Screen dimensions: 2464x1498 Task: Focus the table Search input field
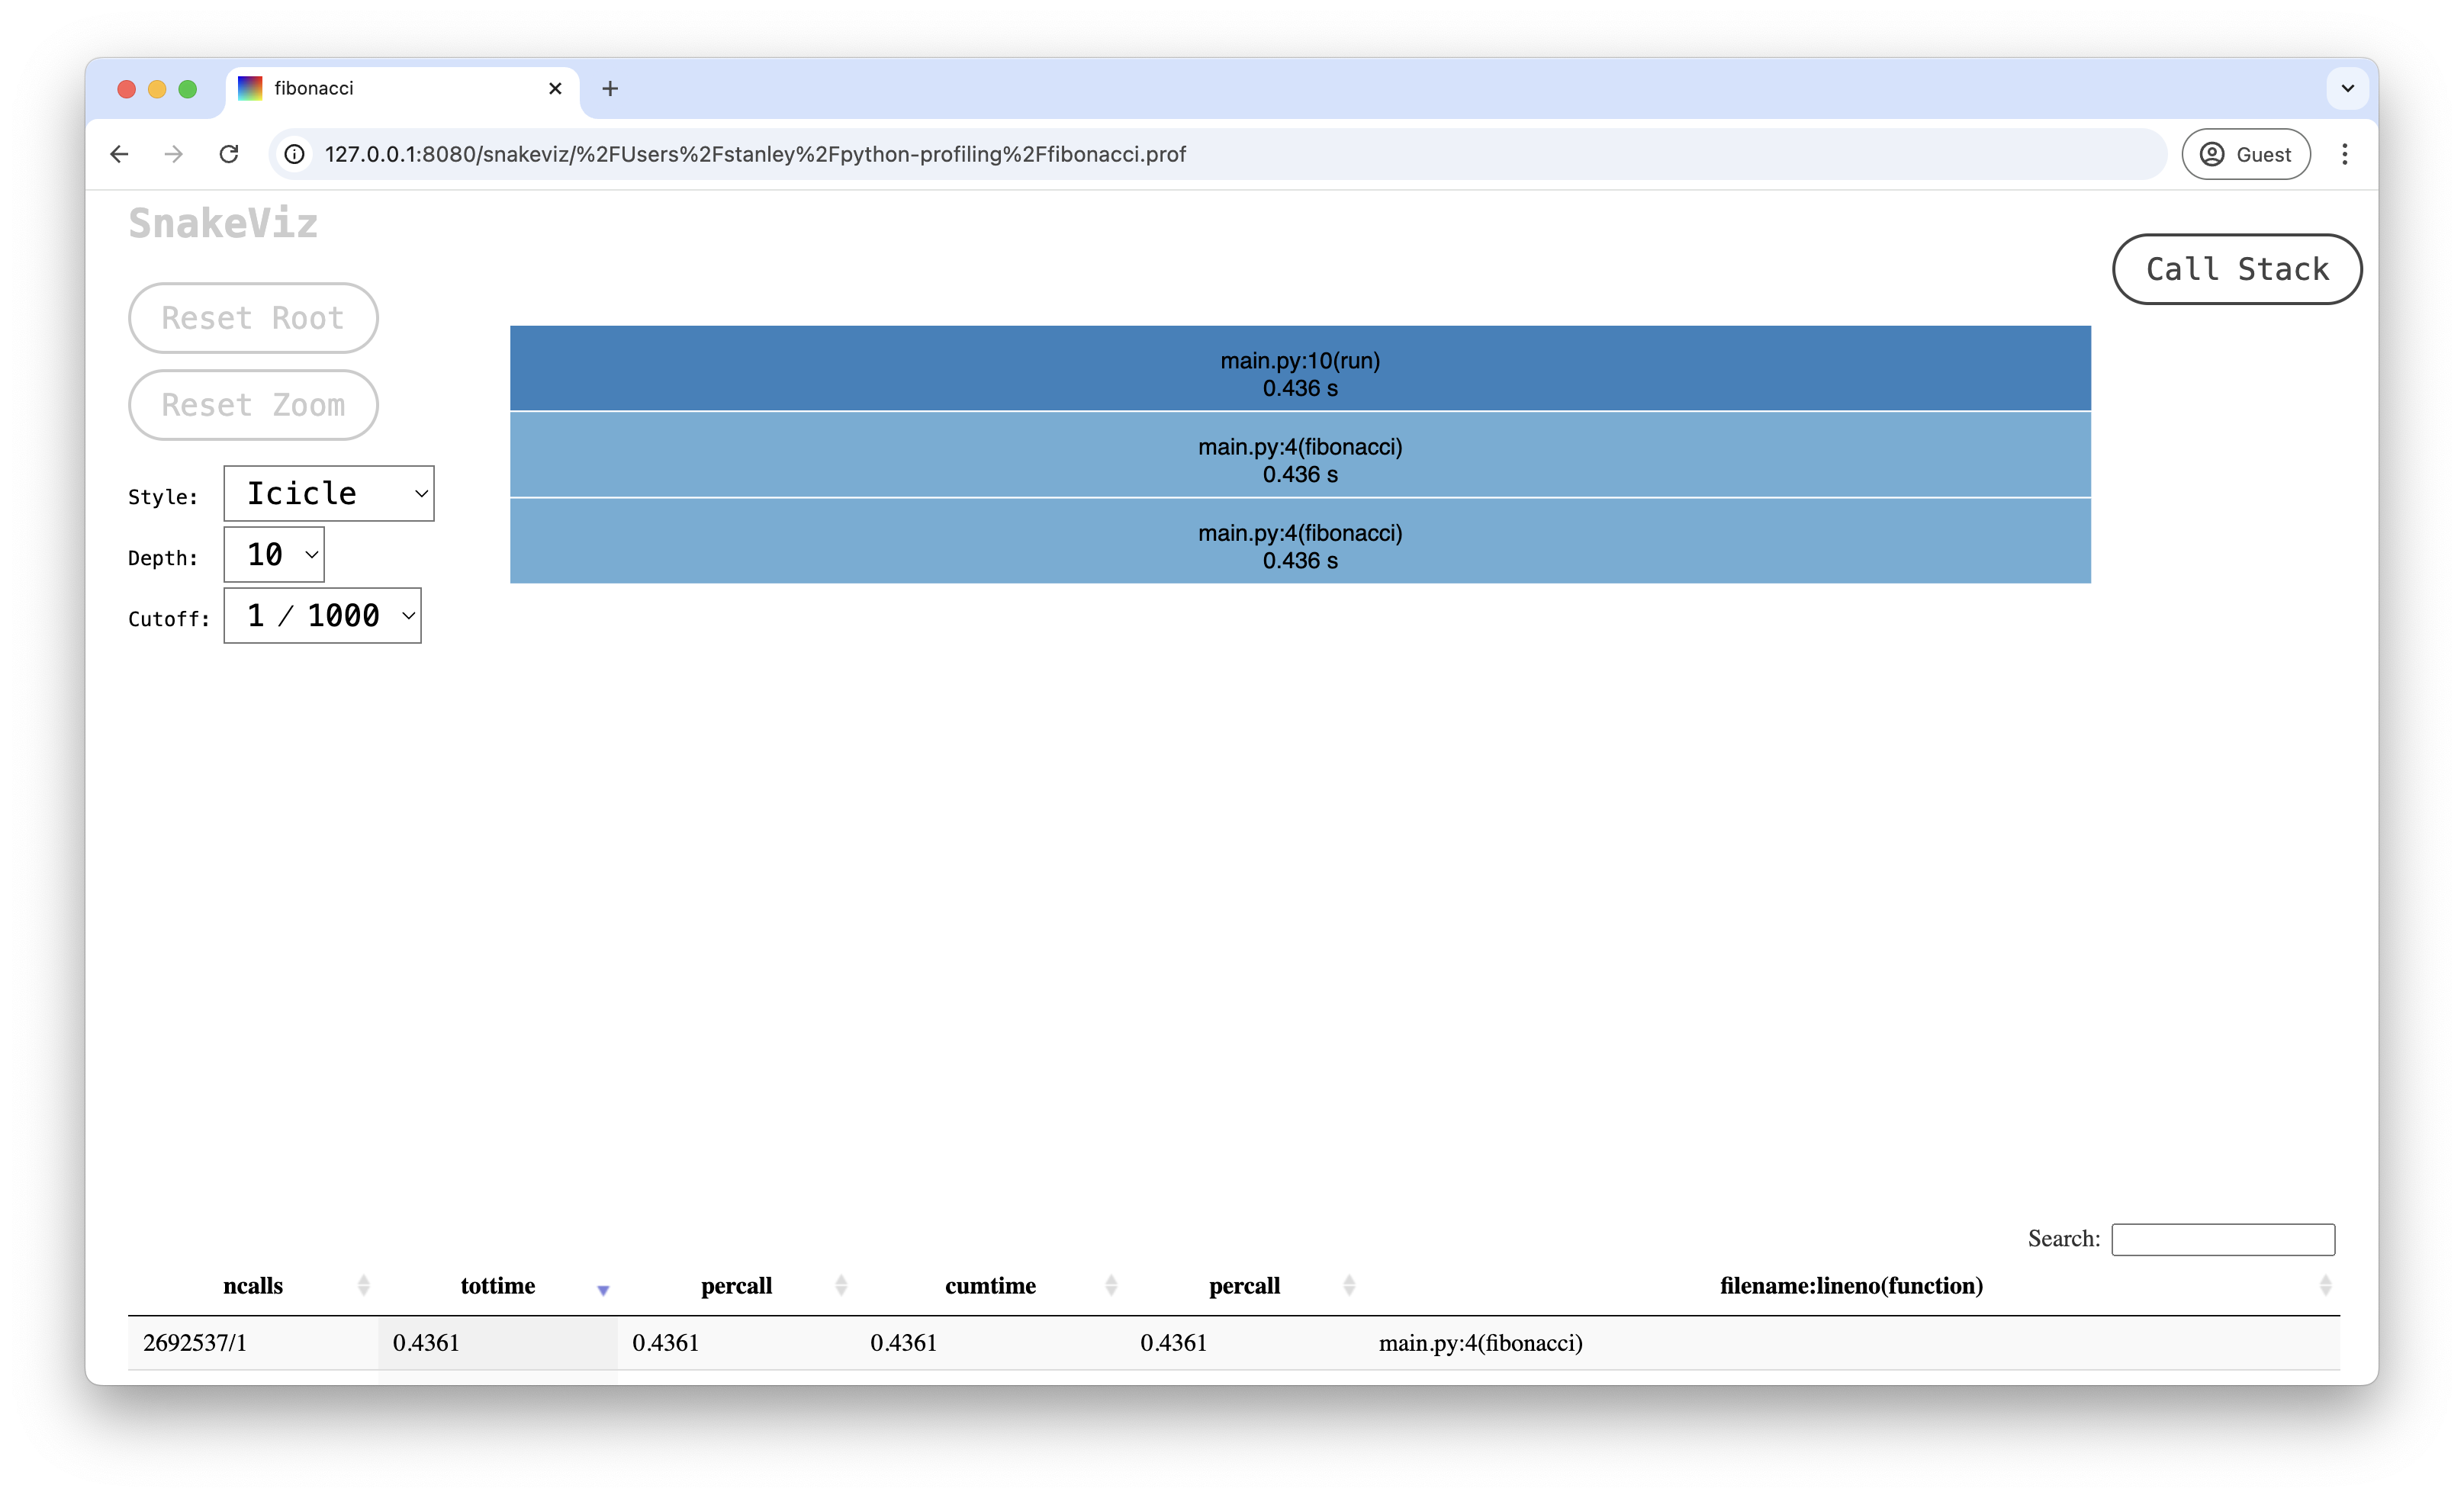pos(2222,1239)
